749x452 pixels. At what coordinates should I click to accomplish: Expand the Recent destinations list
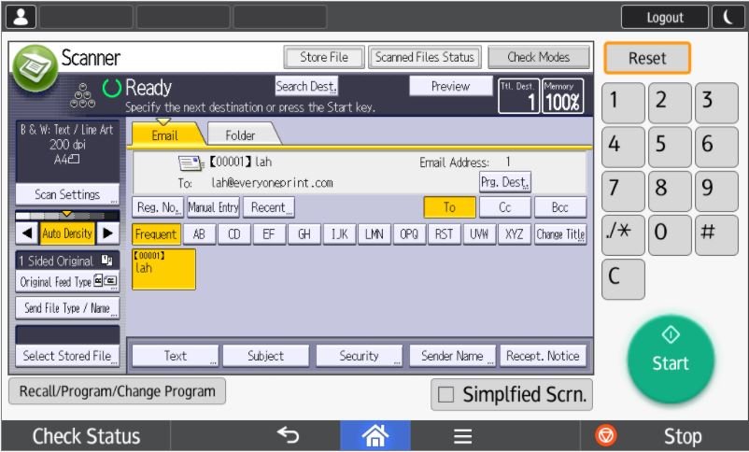coord(268,207)
